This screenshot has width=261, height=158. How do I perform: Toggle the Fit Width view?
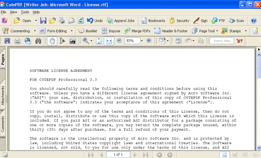coord(109,41)
